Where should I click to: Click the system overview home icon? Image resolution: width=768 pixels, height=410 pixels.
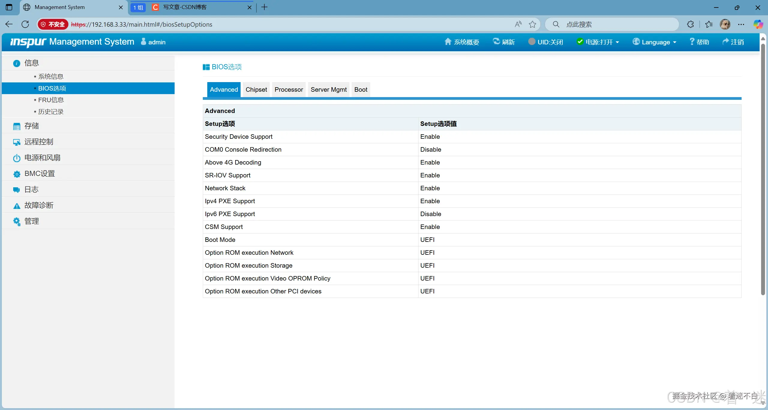click(448, 42)
